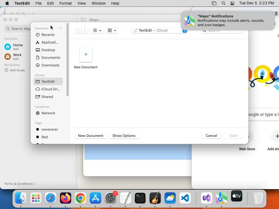Open the TextEdit app menu
This screenshot has height=209, width=279.
[22, 3]
